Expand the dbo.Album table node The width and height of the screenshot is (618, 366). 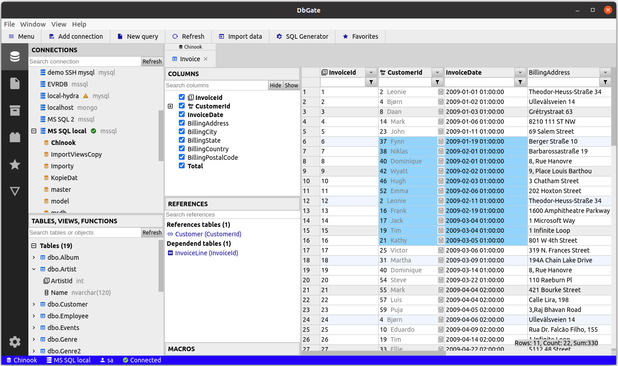click(34, 258)
